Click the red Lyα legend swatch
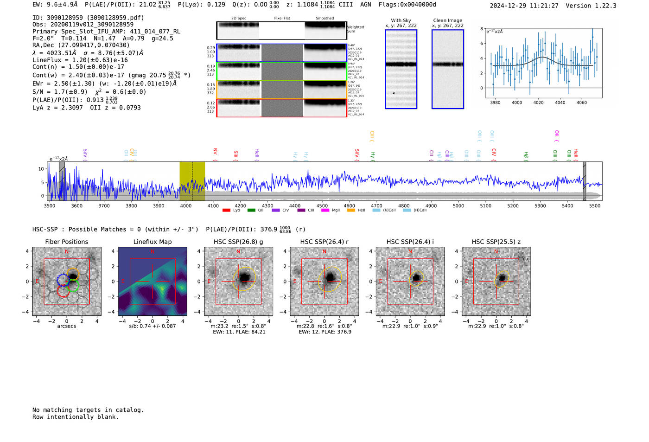Screen dimensions: 649x442 click(226, 211)
